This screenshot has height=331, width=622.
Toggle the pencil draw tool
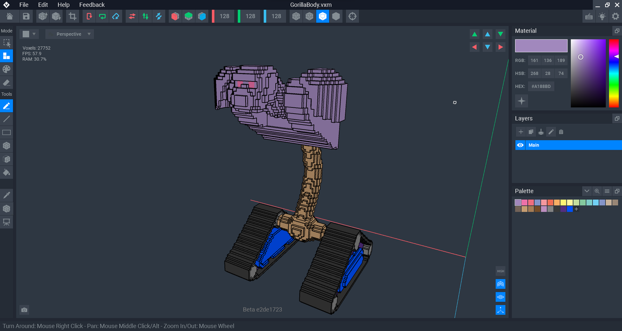pyautogui.click(x=7, y=106)
